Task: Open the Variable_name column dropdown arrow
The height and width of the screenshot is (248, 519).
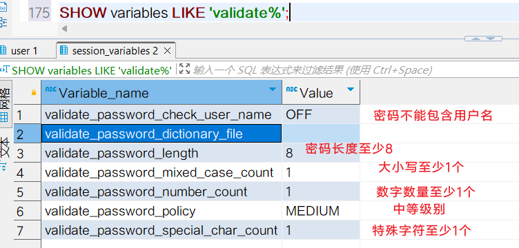Action: coord(273,90)
